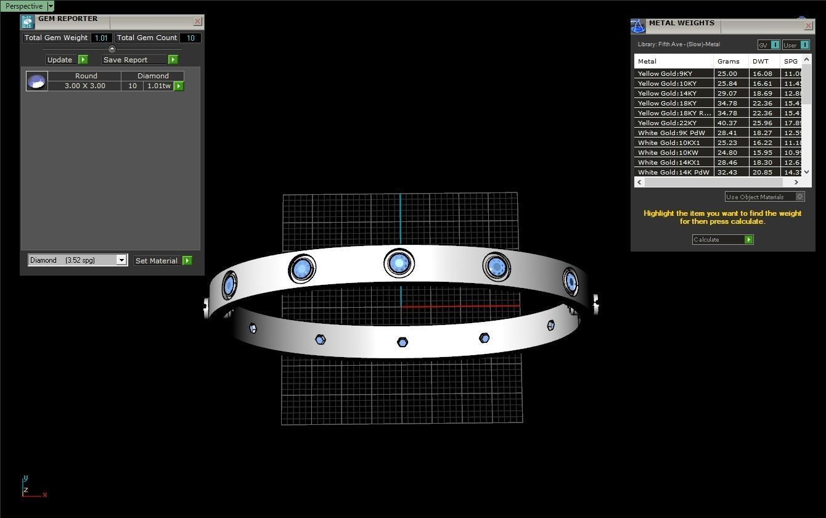This screenshot has height=518, width=826.
Task: Click the 'Diamond' cell in the gem row
Action: tap(153, 76)
